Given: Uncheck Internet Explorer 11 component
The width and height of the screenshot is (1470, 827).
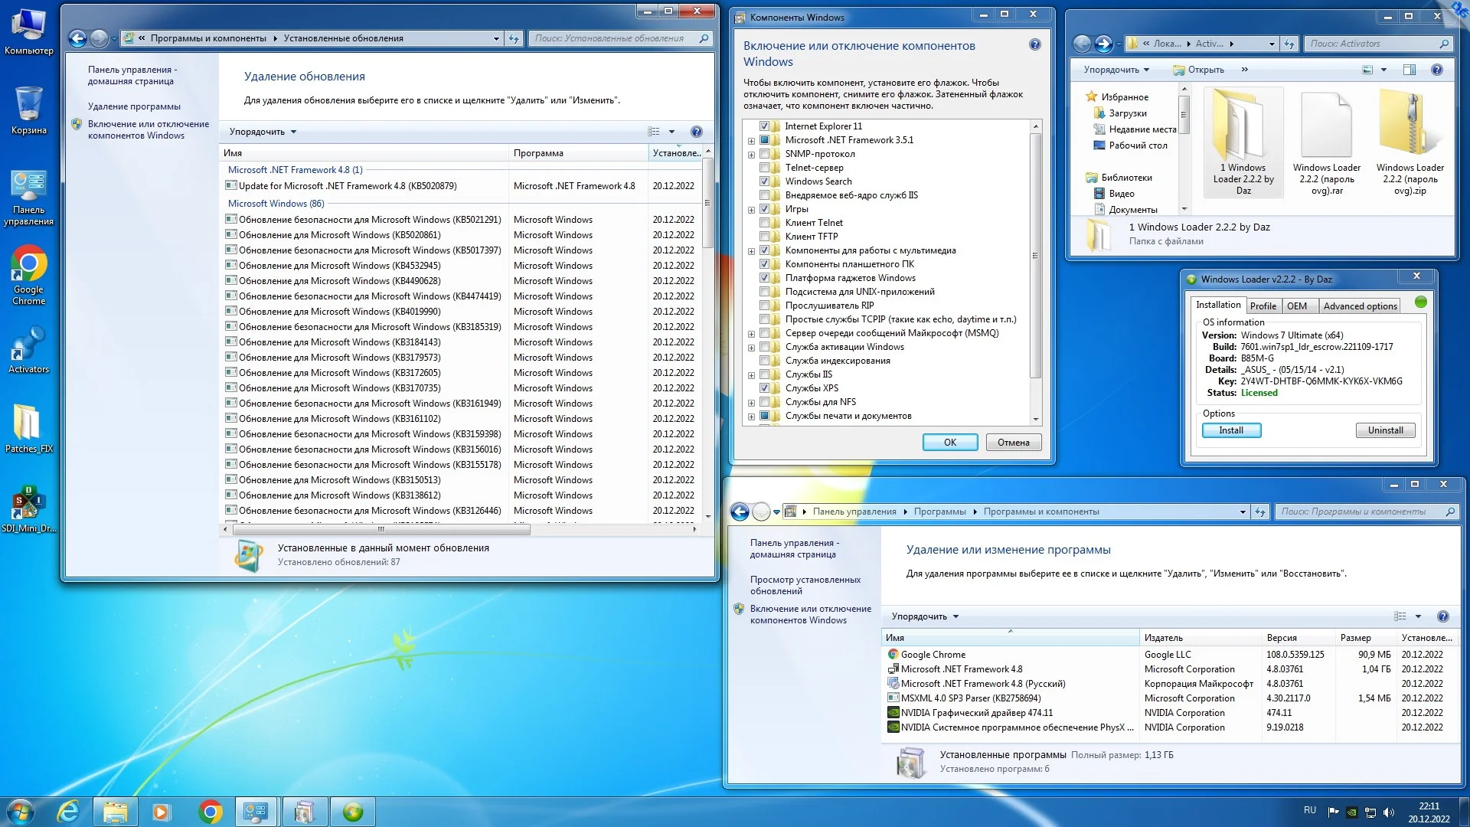Looking at the screenshot, I should (764, 126).
